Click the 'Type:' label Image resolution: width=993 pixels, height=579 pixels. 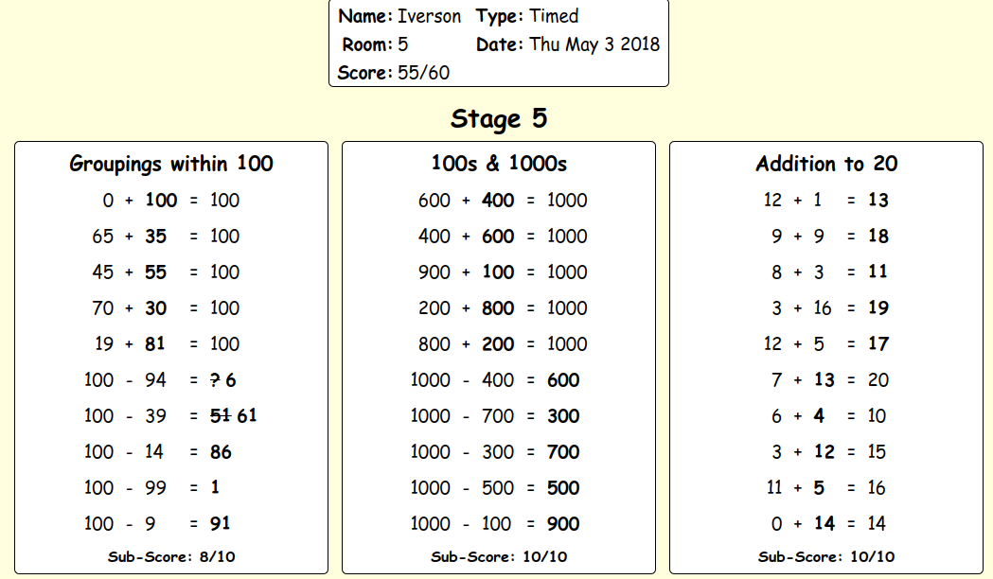[500, 16]
